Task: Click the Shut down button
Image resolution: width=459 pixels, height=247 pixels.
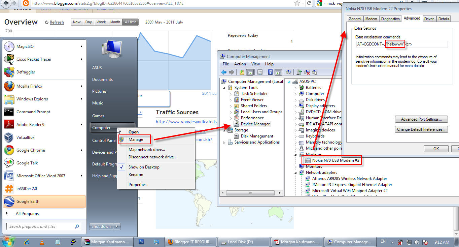Action: coord(101,226)
